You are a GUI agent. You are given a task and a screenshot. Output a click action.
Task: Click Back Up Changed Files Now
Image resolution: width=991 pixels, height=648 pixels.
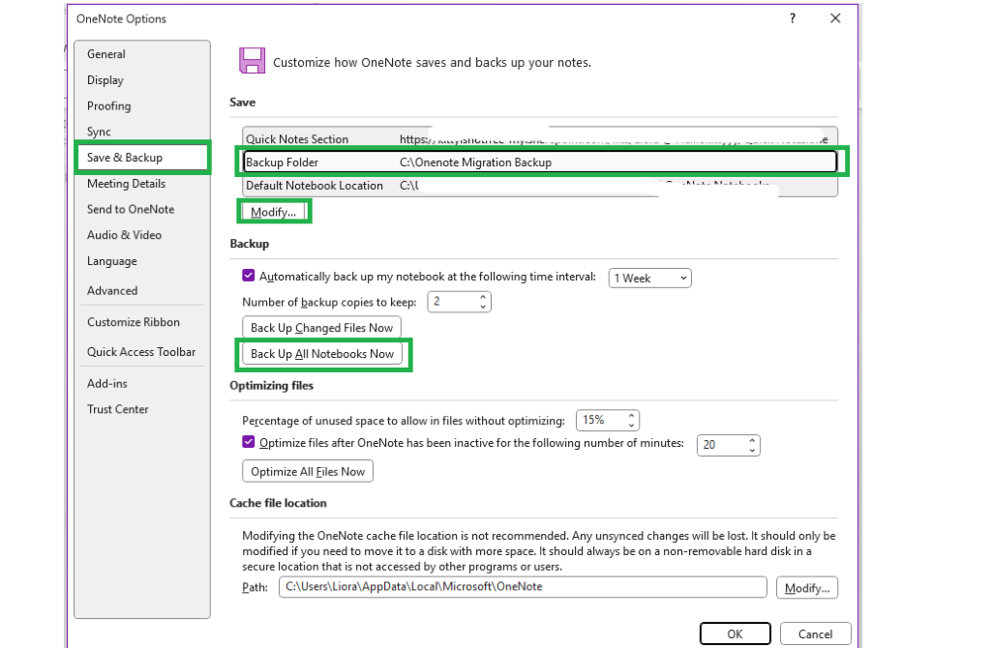(x=321, y=328)
